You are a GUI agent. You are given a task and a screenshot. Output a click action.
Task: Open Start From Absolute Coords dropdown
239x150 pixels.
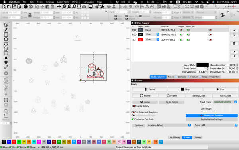225,102
